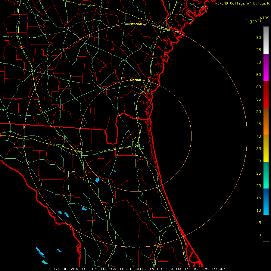271x271 pixels.
Task: Click the 5 value on the scale
Action: click(x=260, y=223)
